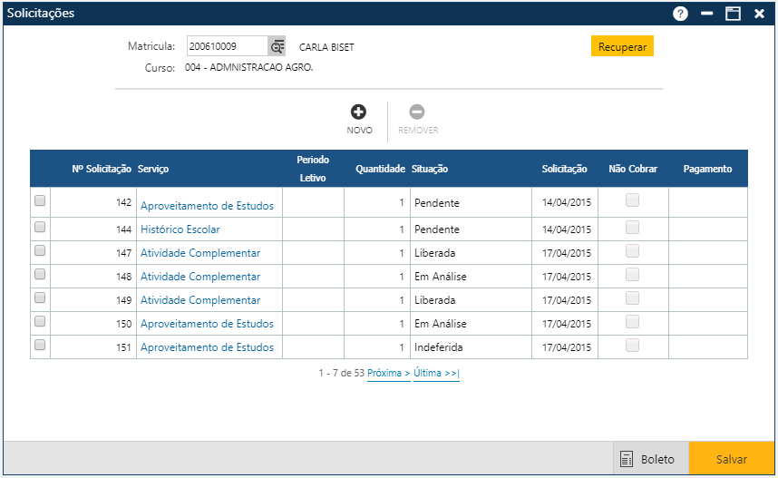The height and width of the screenshot is (478, 778).
Task: Open the help question mark icon
Action: coord(680,14)
